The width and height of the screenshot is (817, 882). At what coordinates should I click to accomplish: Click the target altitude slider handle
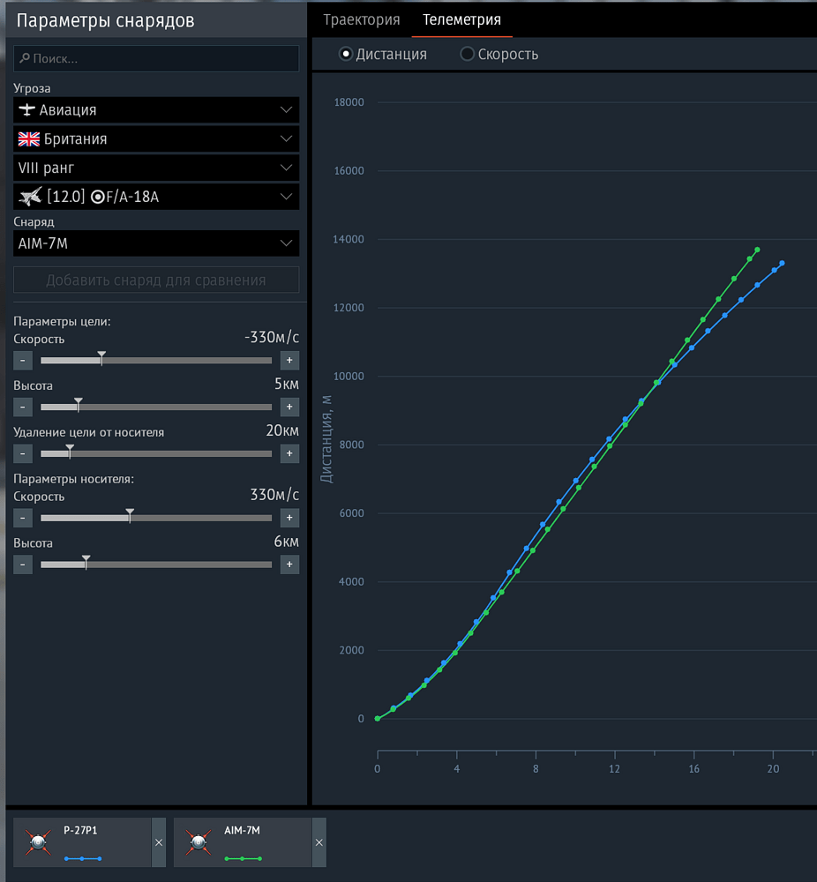click(79, 405)
